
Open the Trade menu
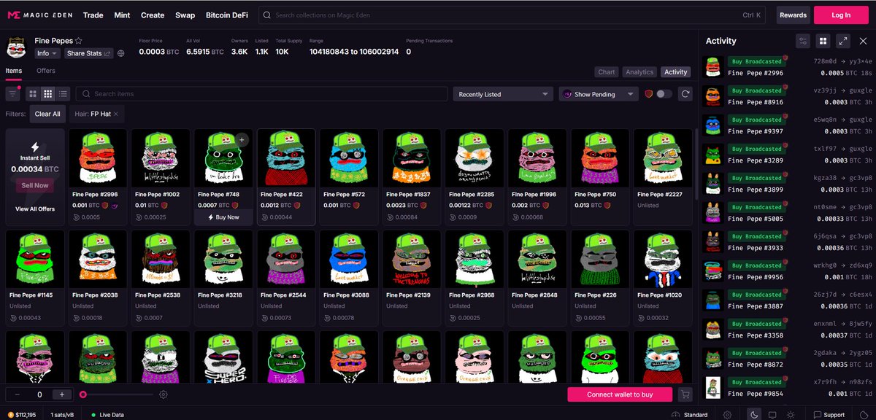93,15
